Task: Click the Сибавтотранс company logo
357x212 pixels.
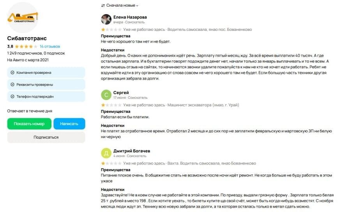Action: click(23, 18)
